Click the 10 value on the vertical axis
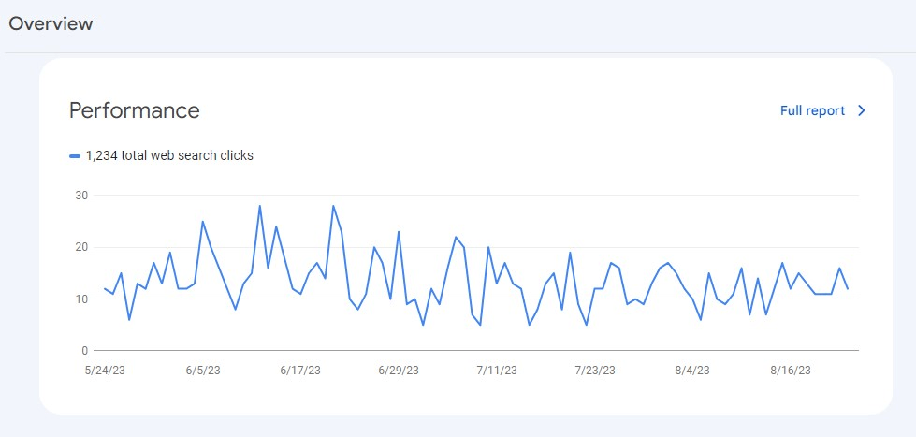This screenshot has height=437, width=916. click(x=81, y=299)
